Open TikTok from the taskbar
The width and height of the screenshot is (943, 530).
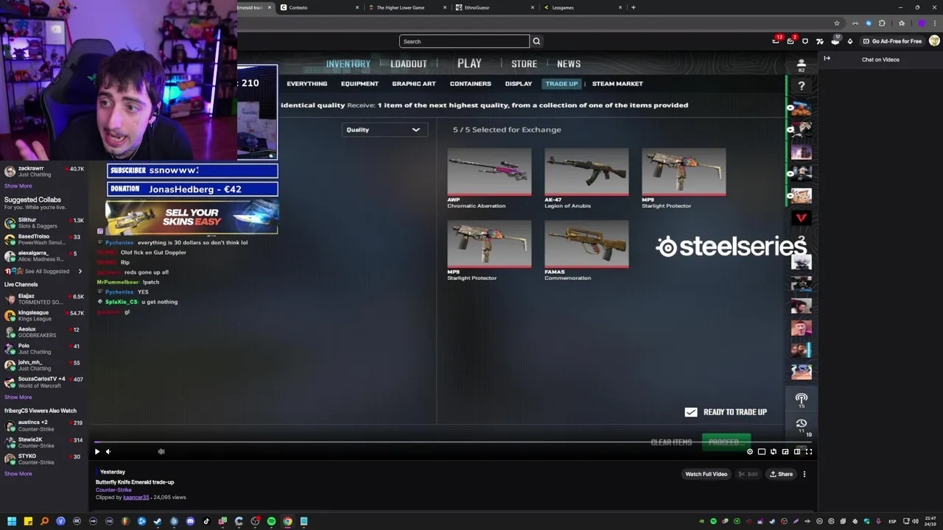(206, 521)
